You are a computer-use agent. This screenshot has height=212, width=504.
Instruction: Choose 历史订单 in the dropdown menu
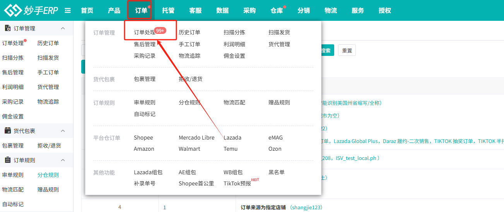click(190, 32)
